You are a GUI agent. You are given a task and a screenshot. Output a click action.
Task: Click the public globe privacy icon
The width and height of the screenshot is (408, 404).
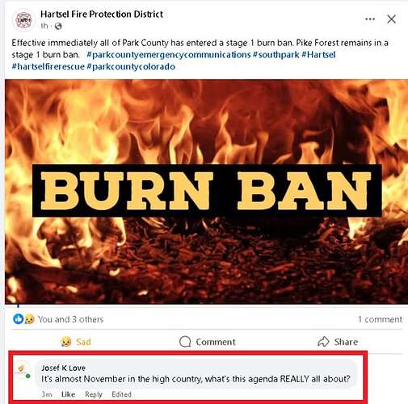tap(58, 26)
